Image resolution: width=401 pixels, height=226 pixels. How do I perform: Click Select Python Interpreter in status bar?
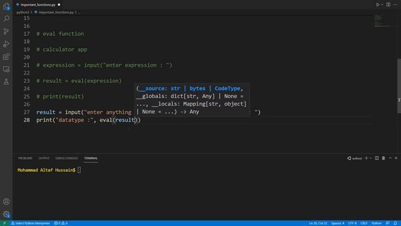click(x=31, y=223)
